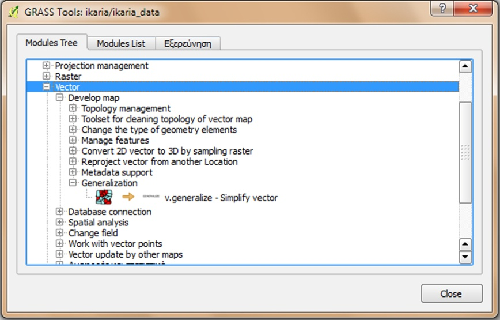Expand Database connection
The height and width of the screenshot is (320, 500).
(60, 211)
